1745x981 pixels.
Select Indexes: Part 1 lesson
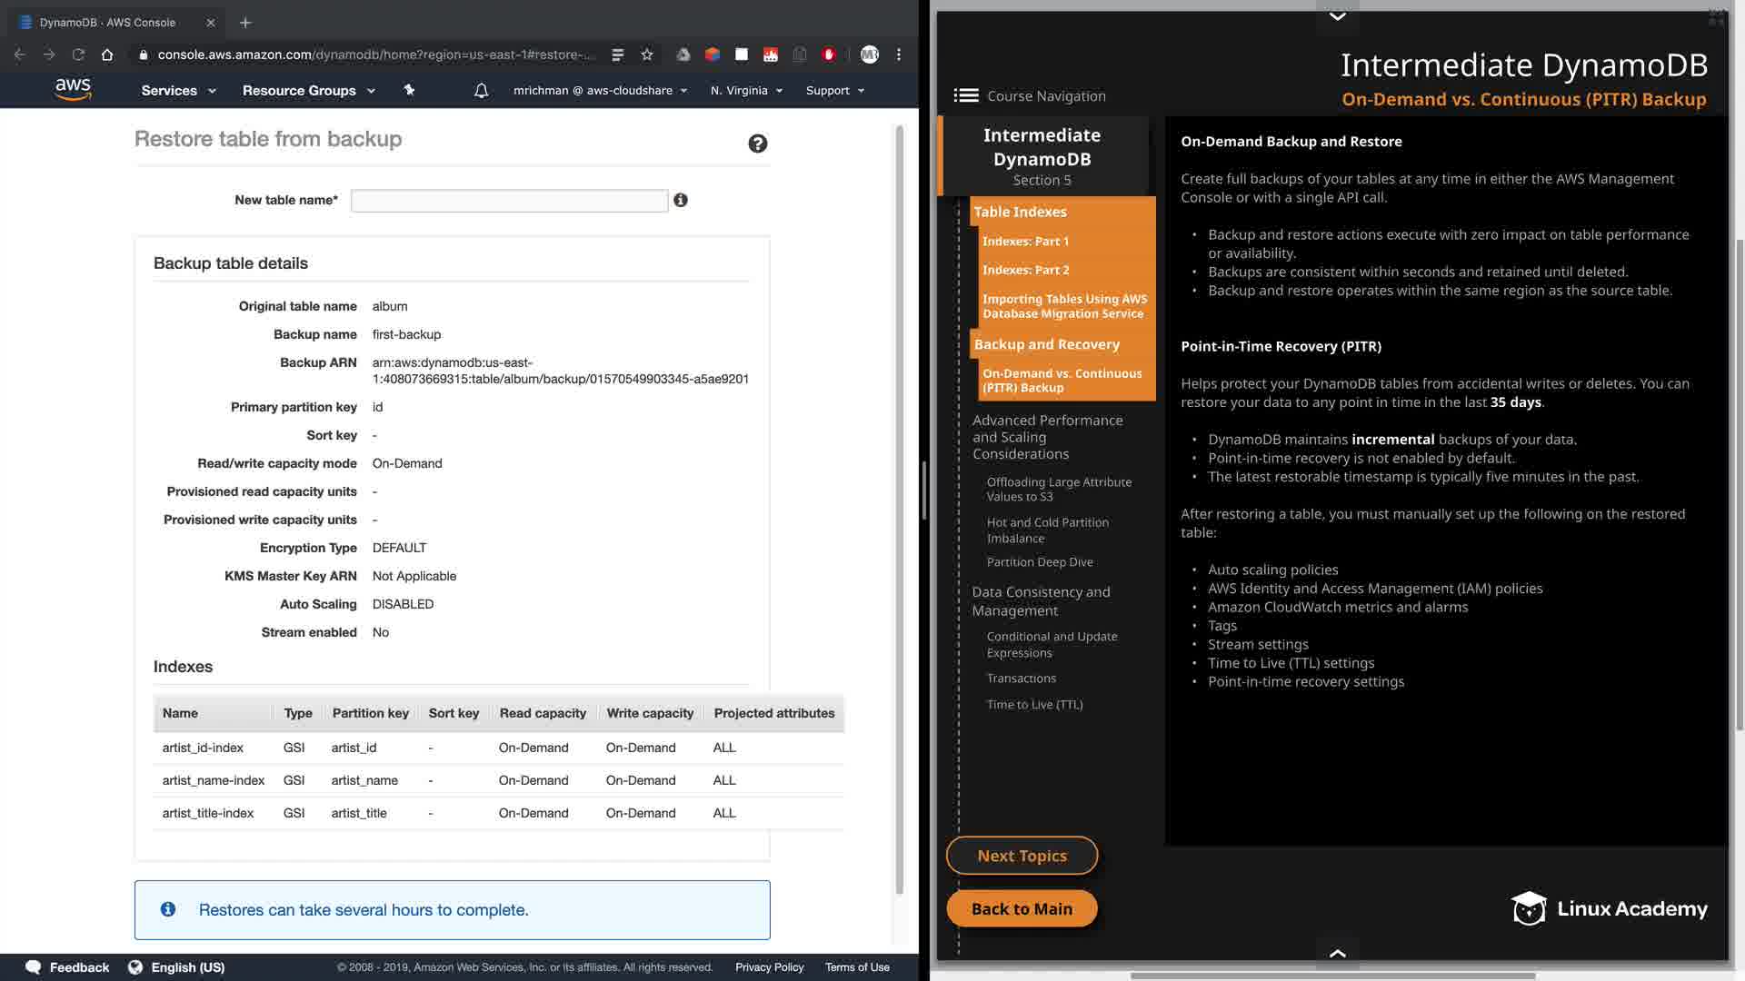[1025, 242]
